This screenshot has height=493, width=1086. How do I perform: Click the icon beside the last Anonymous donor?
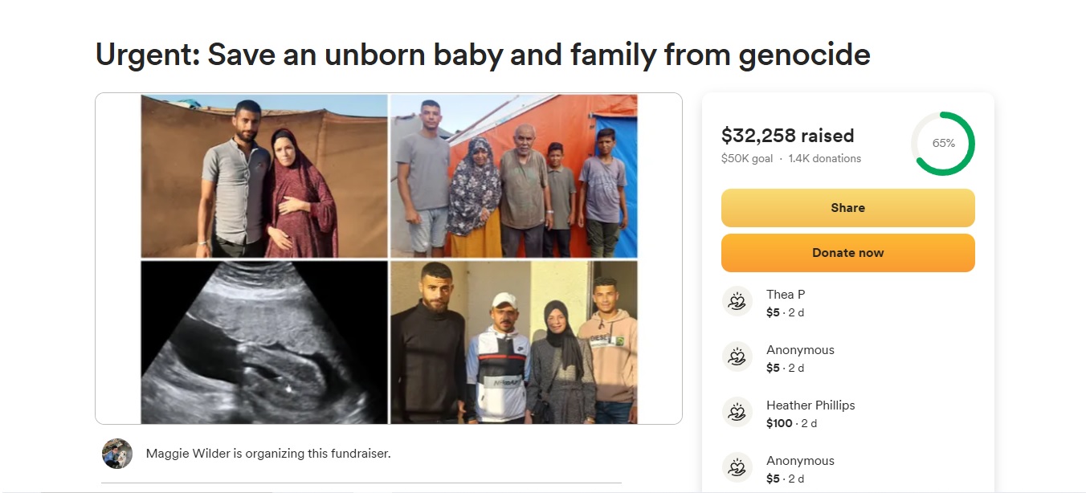[737, 468]
